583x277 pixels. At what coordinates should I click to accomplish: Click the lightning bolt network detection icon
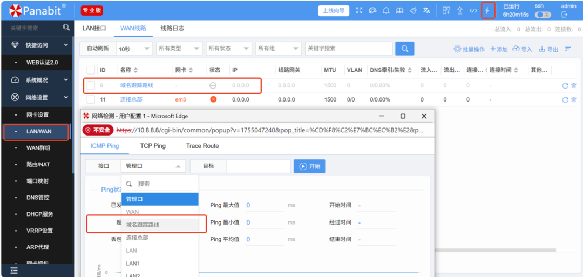[x=487, y=10]
